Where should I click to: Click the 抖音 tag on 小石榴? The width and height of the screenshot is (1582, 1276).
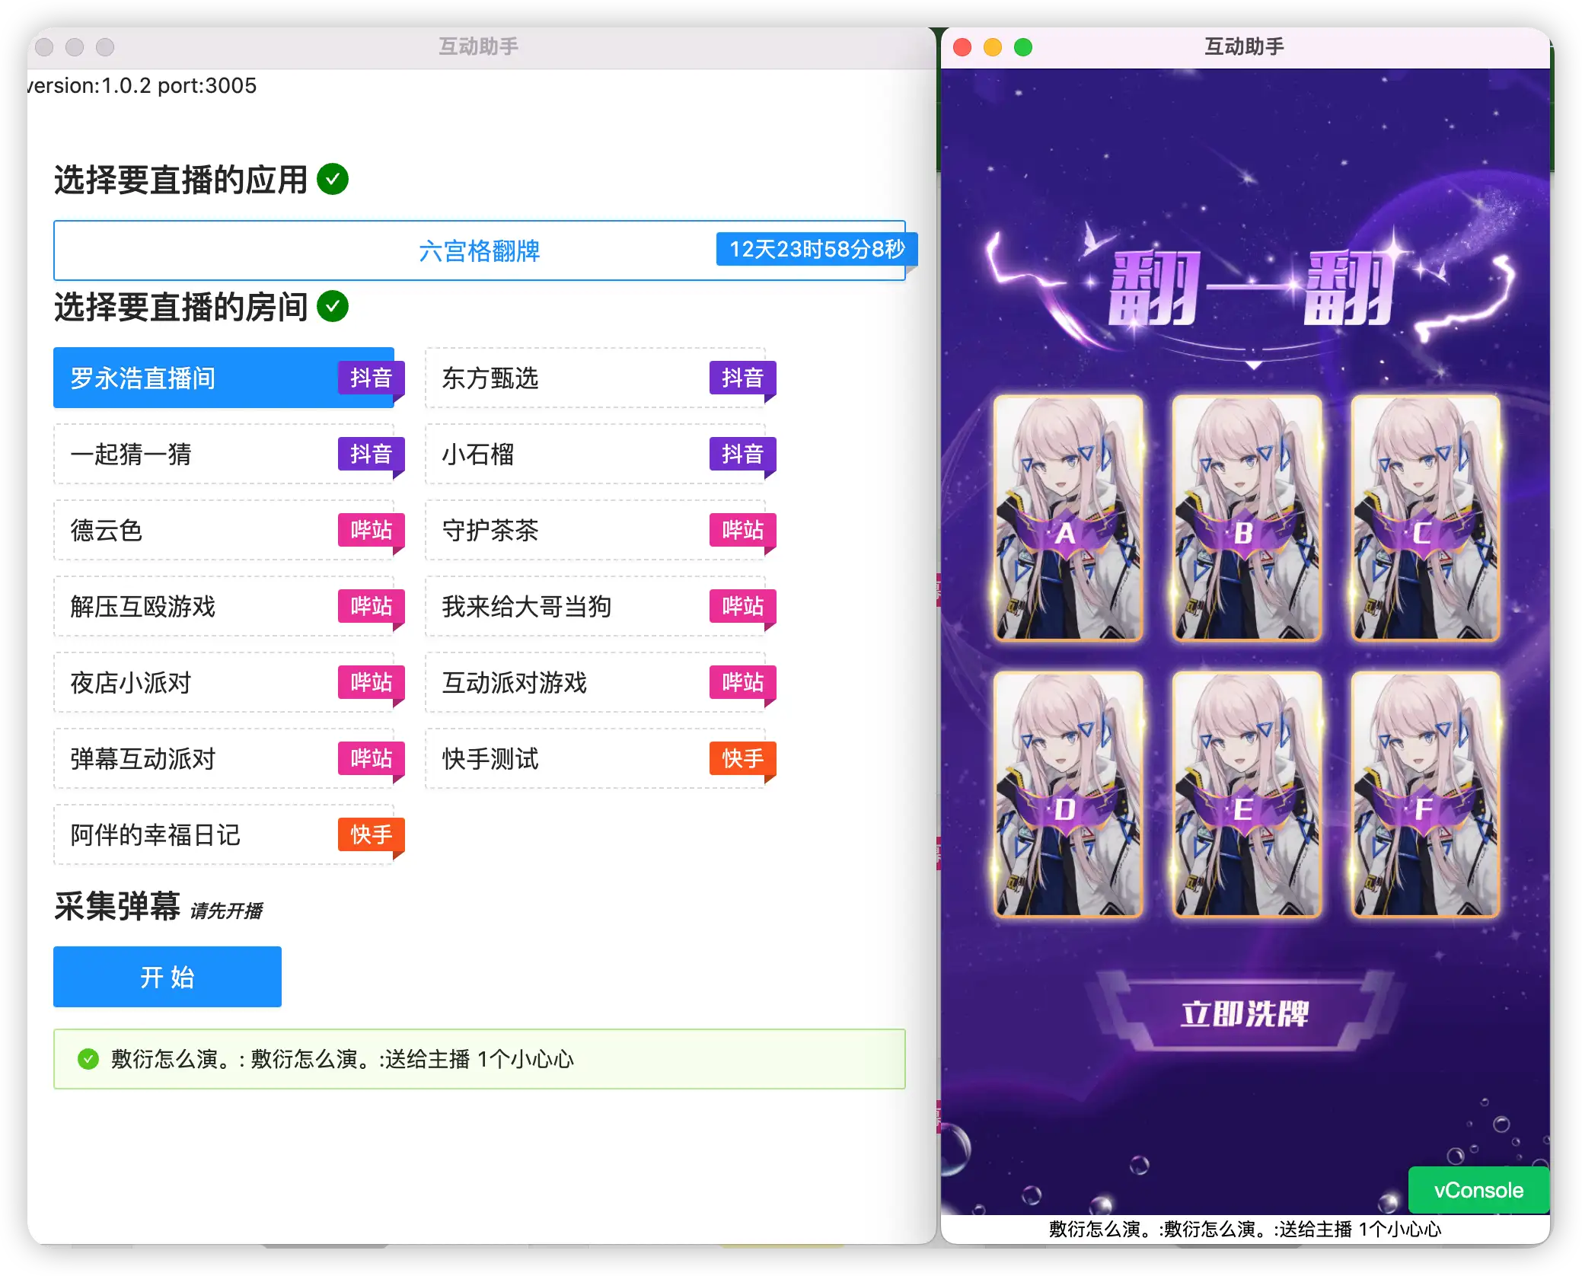742,454
